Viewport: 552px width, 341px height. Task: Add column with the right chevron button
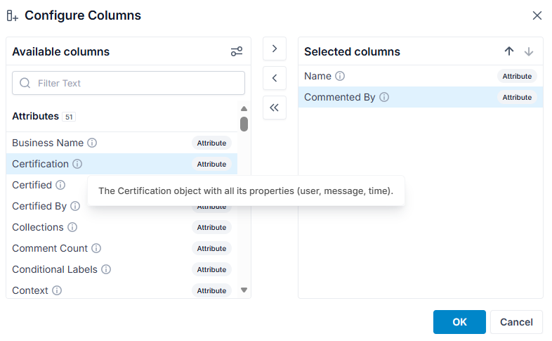coord(275,49)
